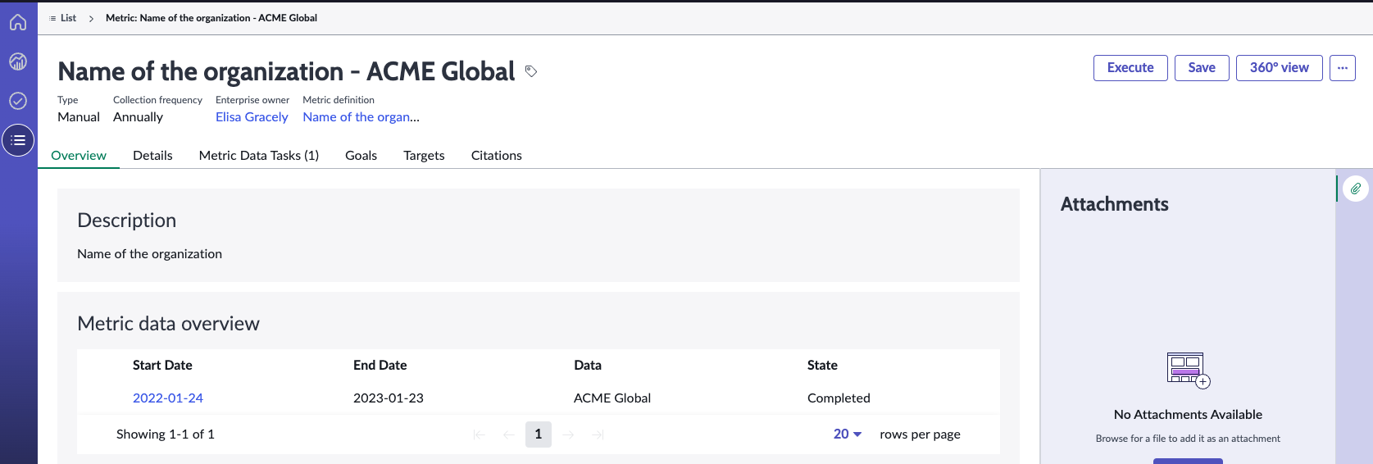Click the add attachment illustration icon
The height and width of the screenshot is (464, 1373).
pos(1189,370)
